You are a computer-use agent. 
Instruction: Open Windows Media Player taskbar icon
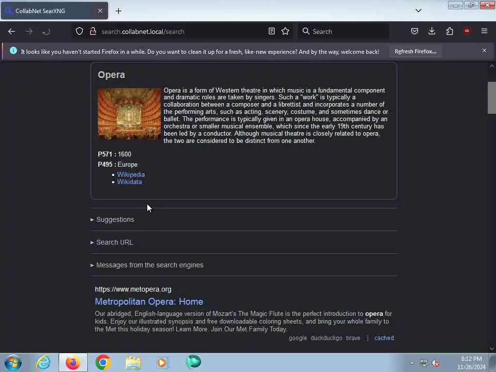tap(163, 362)
